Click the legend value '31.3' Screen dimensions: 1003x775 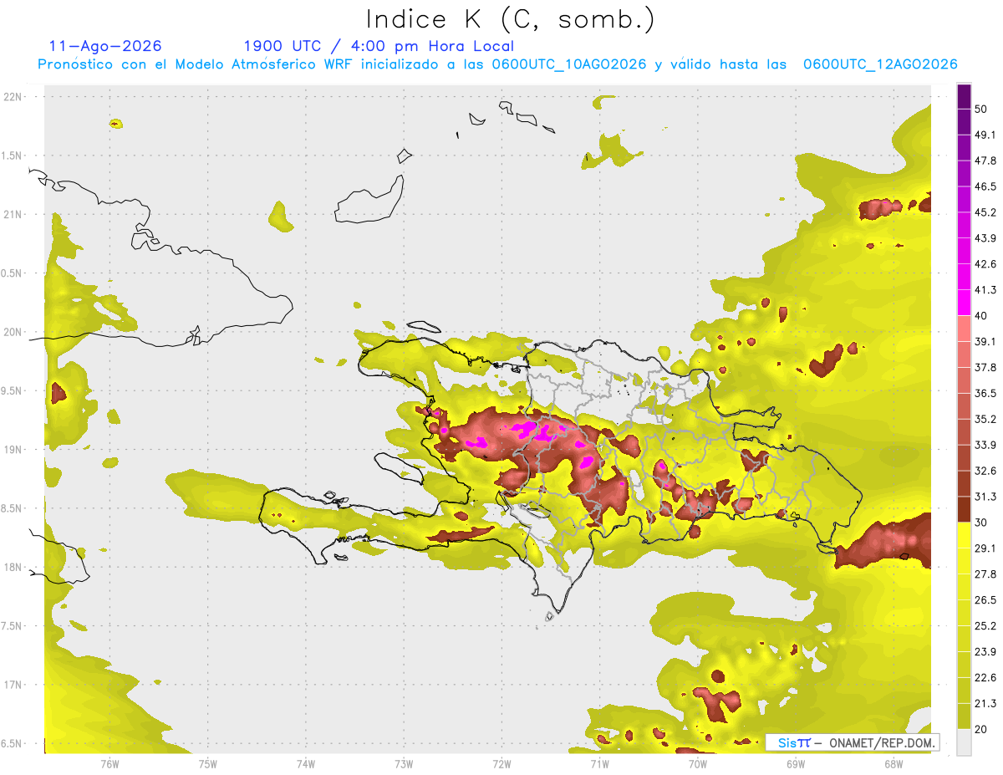tap(985, 497)
